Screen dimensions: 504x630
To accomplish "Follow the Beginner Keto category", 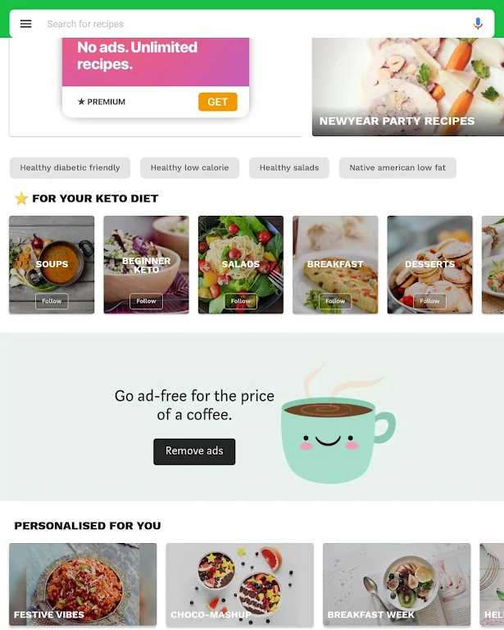I will [x=146, y=301].
